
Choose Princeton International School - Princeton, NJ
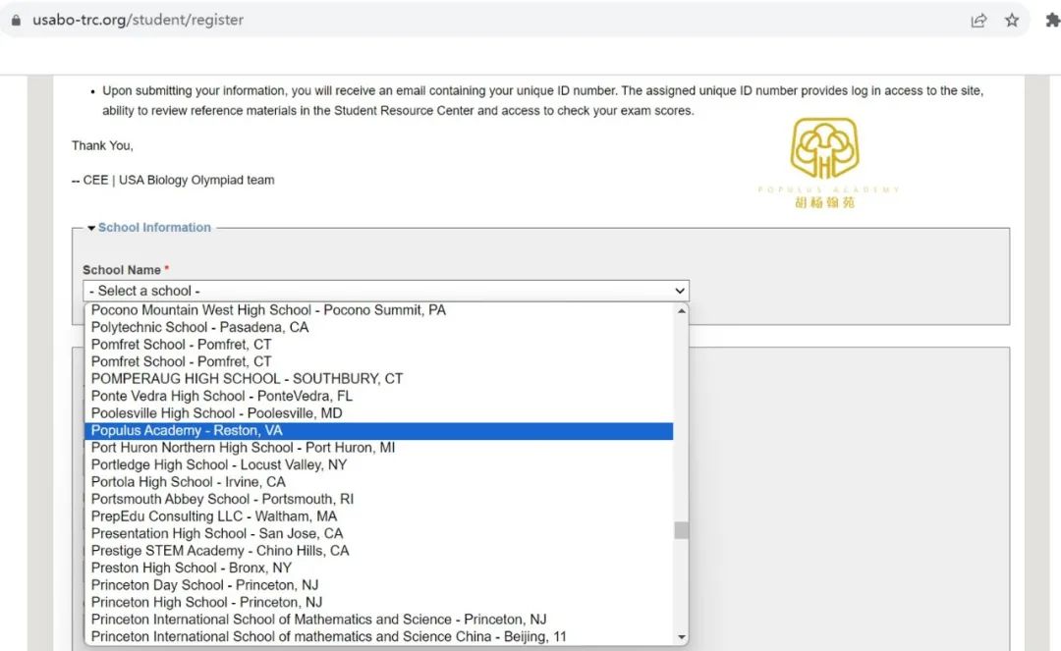coord(379,620)
